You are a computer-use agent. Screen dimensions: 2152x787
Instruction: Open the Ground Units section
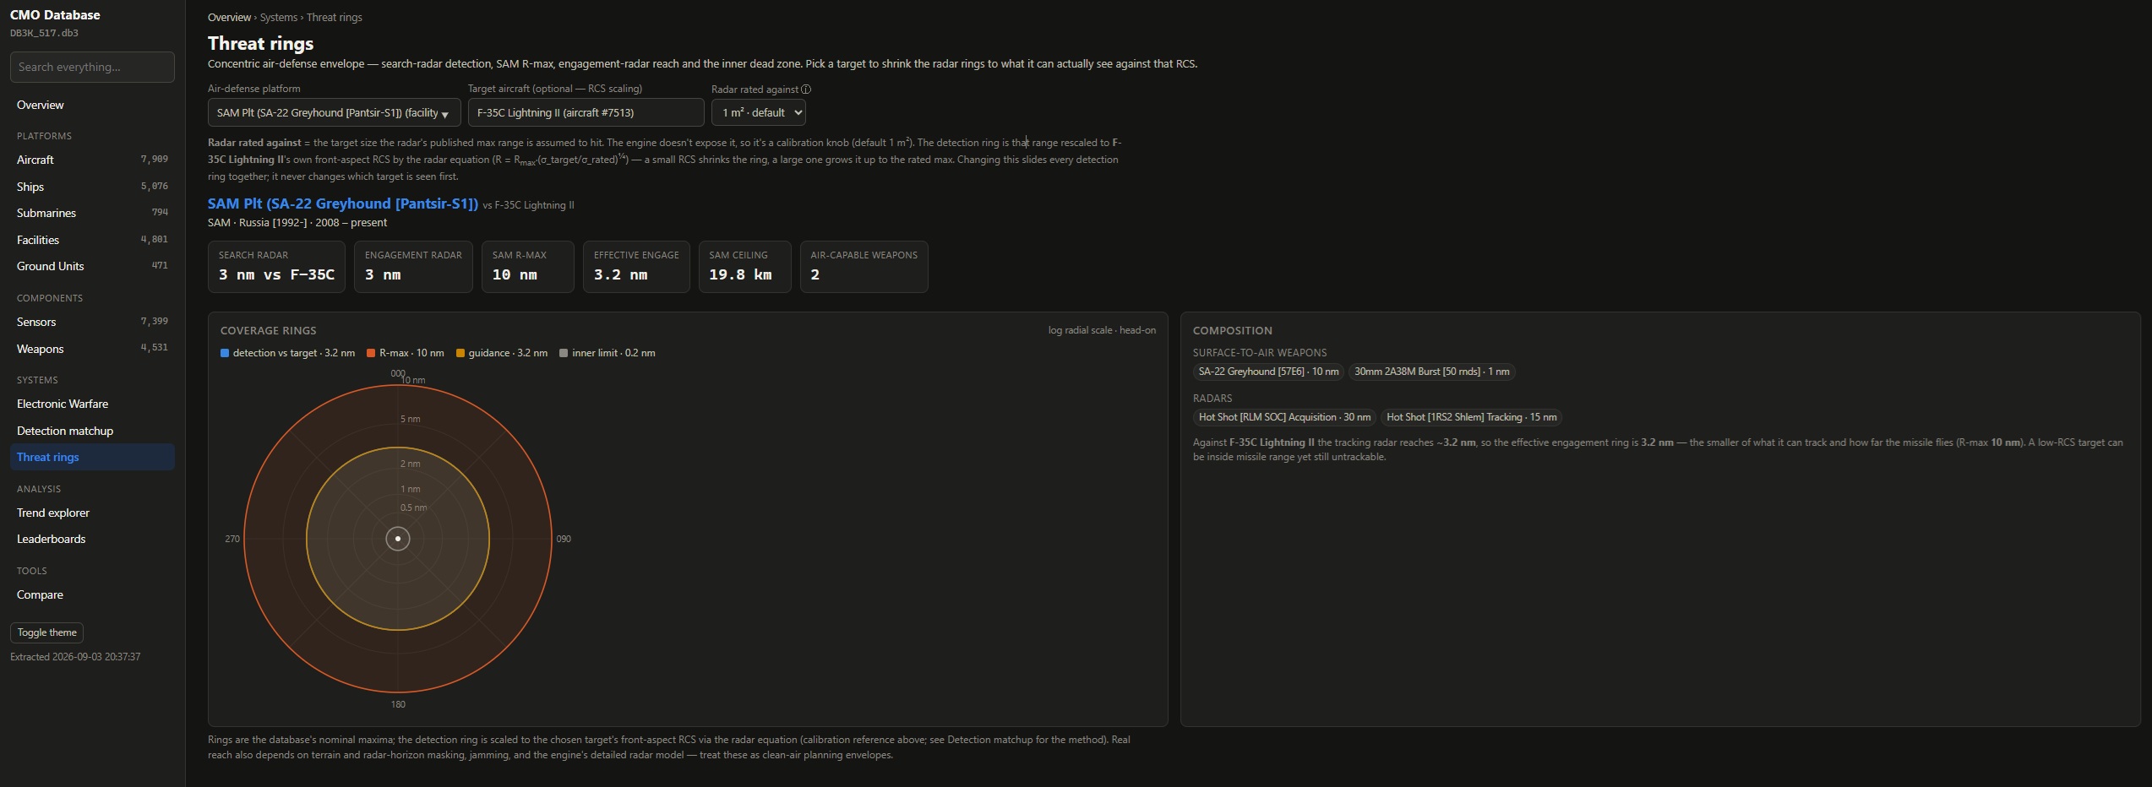[92, 266]
